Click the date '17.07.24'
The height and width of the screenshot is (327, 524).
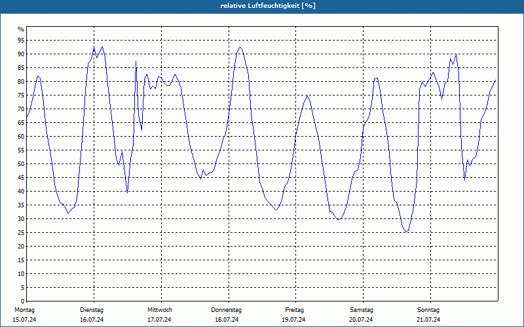click(x=159, y=320)
